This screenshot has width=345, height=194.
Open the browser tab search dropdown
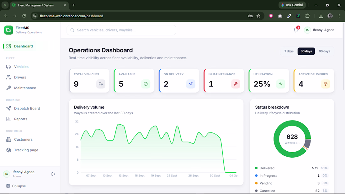[x=5, y=5]
